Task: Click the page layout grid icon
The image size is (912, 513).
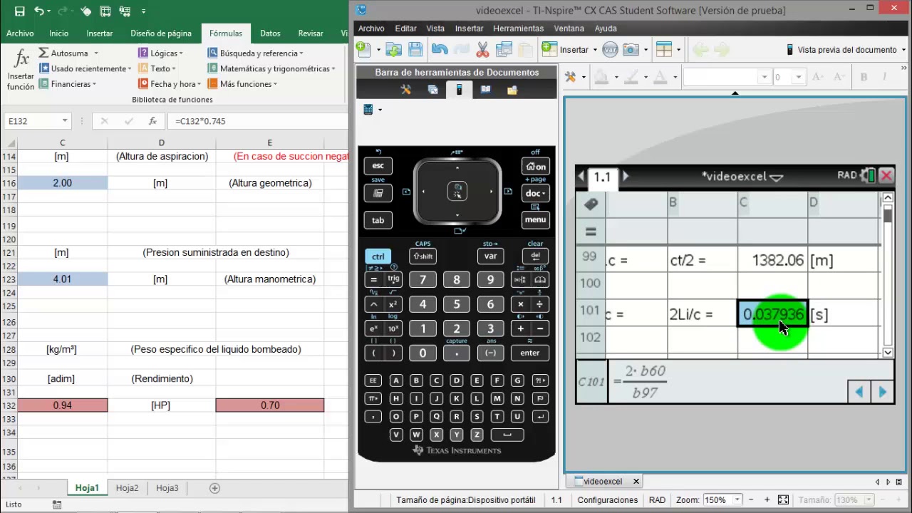Action: (x=664, y=49)
